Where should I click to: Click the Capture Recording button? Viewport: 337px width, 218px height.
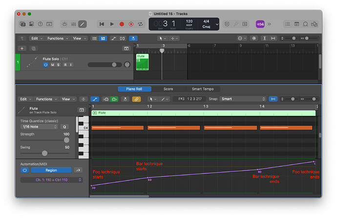[131, 24]
